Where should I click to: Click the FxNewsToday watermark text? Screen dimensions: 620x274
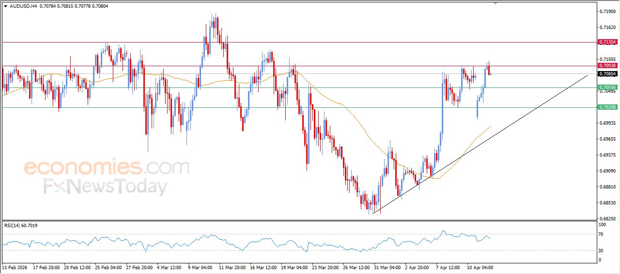coord(106,186)
